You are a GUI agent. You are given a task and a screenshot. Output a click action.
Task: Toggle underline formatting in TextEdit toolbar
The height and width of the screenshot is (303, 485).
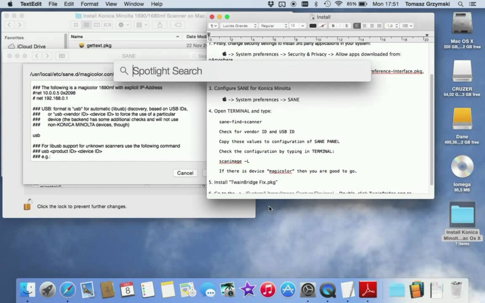click(x=347, y=26)
